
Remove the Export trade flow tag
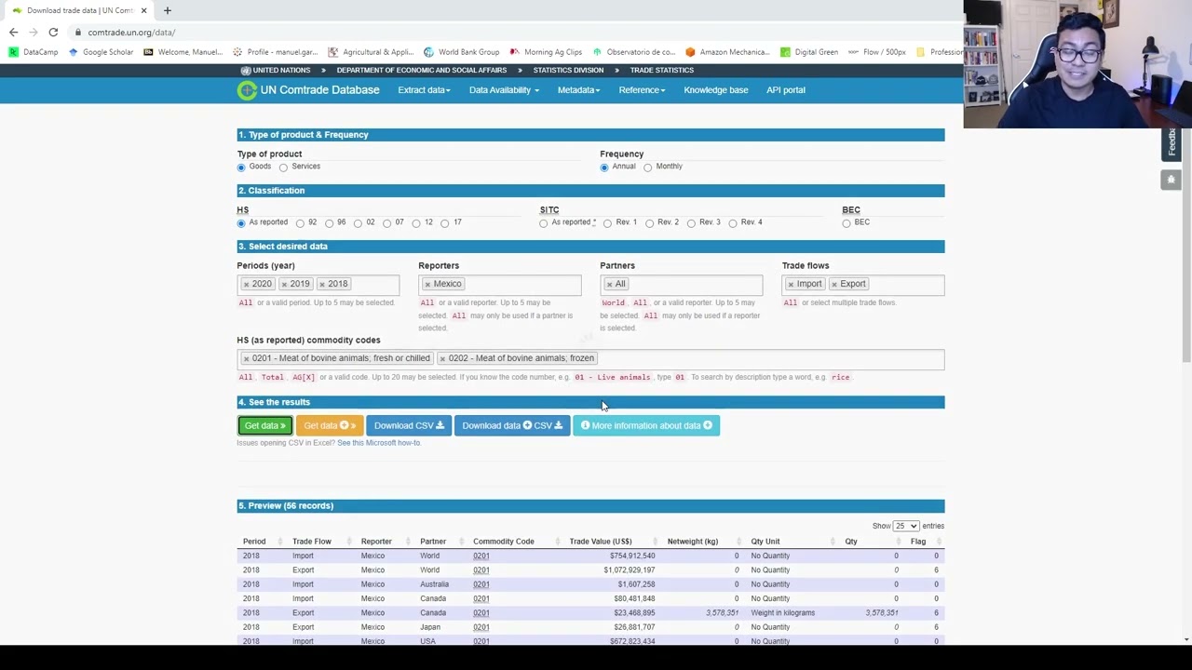tap(834, 284)
